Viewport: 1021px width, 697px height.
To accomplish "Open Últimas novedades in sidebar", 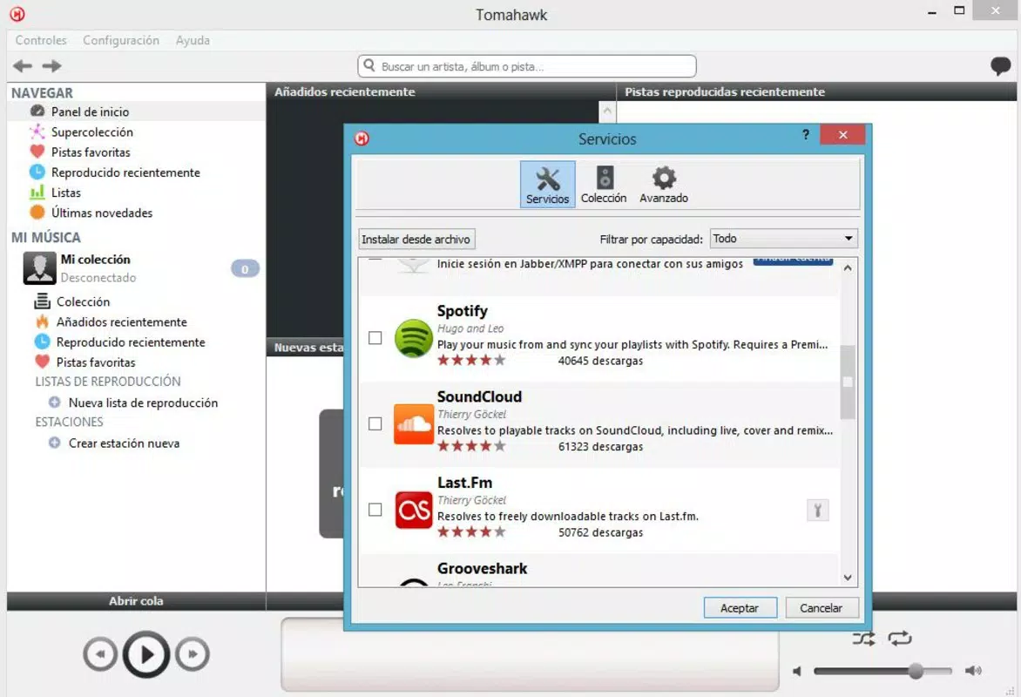I will 102,213.
